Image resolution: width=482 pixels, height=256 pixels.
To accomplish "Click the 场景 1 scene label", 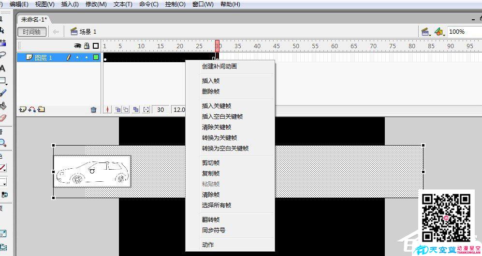I will tap(88, 32).
